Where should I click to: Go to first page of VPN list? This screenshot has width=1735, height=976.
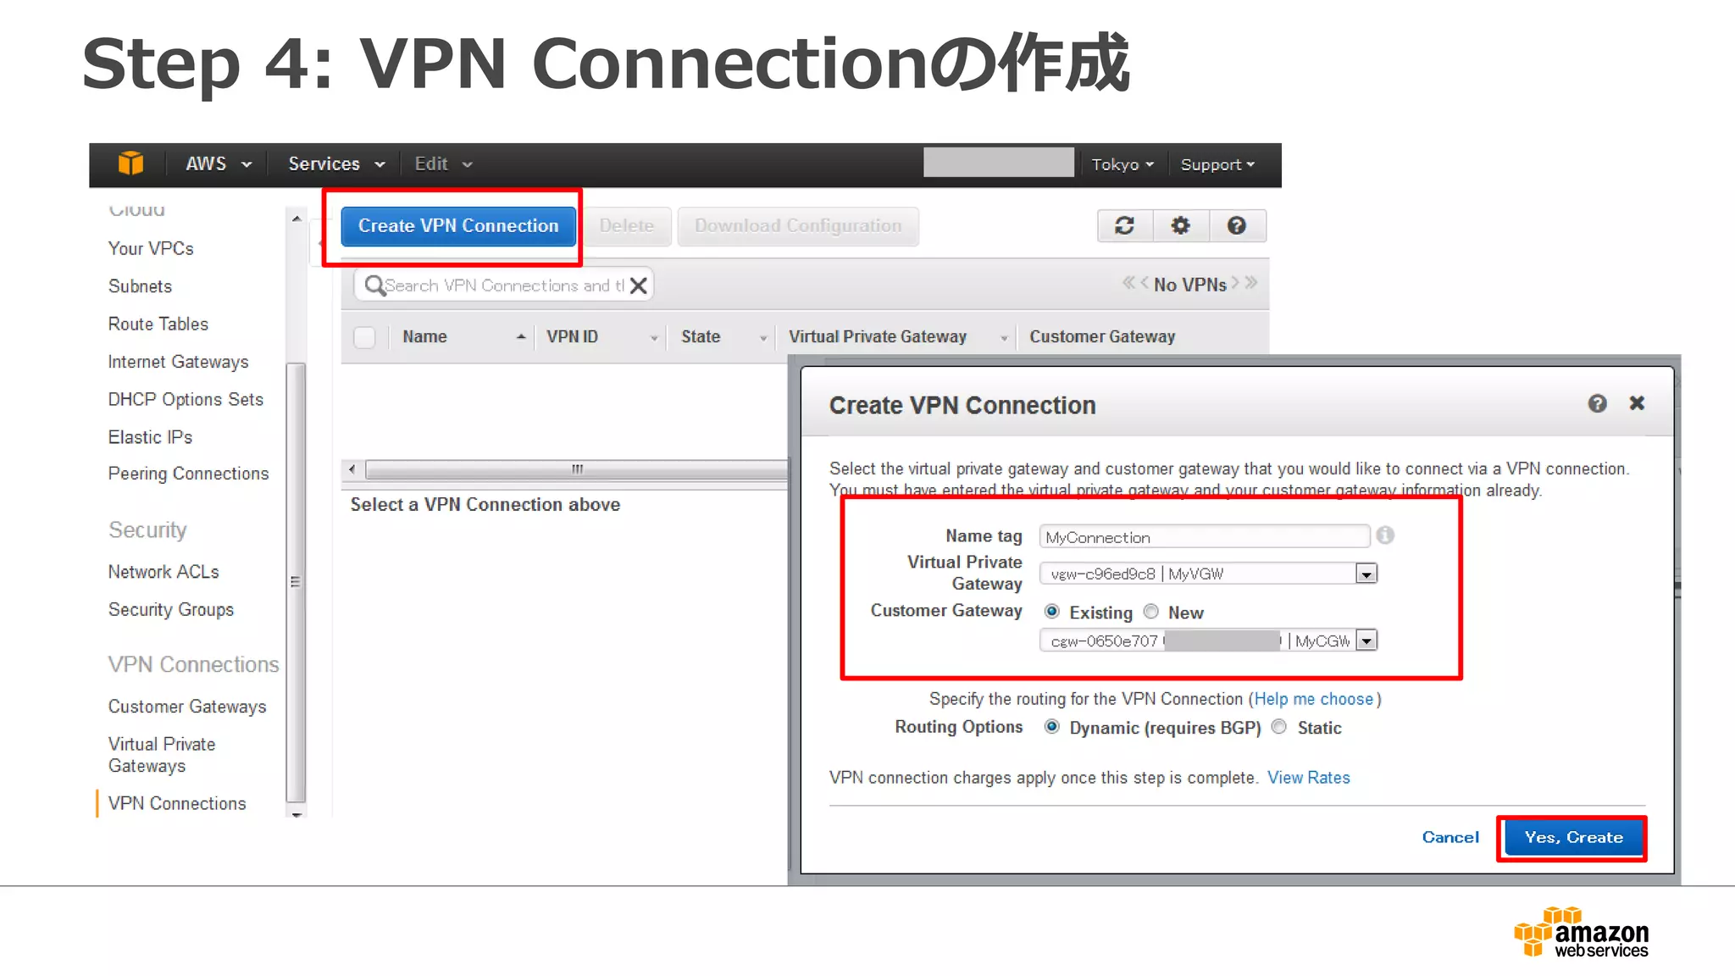pyautogui.click(x=1128, y=283)
